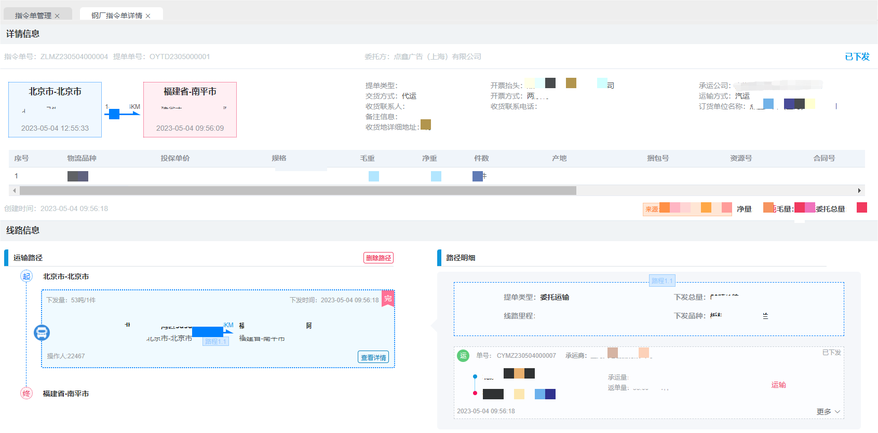
Task: Click the 删除路径 button
Action: click(x=379, y=258)
